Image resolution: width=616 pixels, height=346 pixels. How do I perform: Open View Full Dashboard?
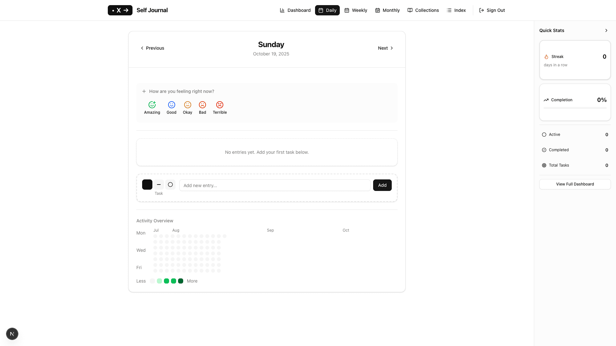(x=575, y=184)
